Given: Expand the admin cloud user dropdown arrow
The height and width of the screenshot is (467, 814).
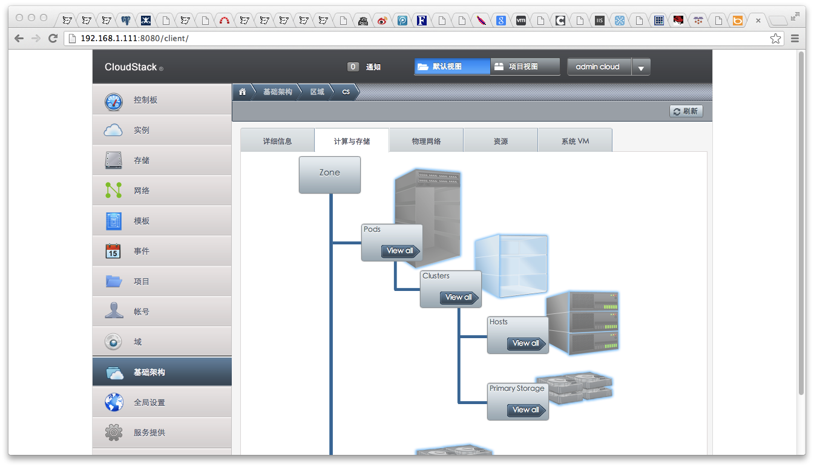Looking at the screenshot, I should 641,67.
